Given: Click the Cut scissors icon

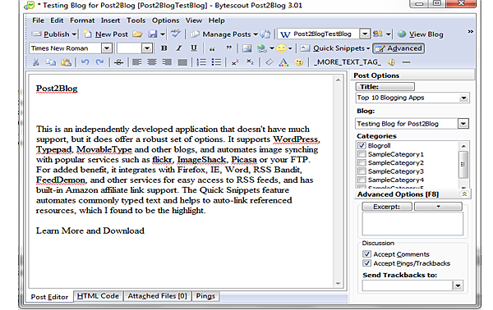Looking at the screenshot, I should click(x=36, y=62).
